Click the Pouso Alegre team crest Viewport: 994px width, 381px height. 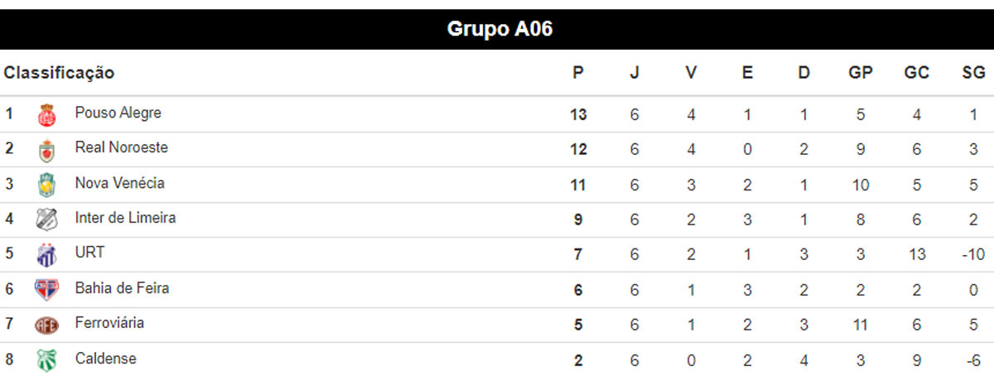(47, 115)
